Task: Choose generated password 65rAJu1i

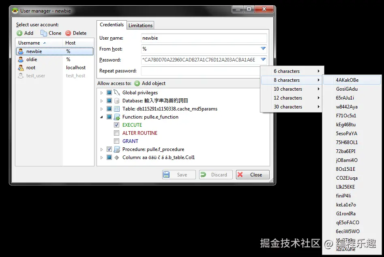Action: click(352, 98)
